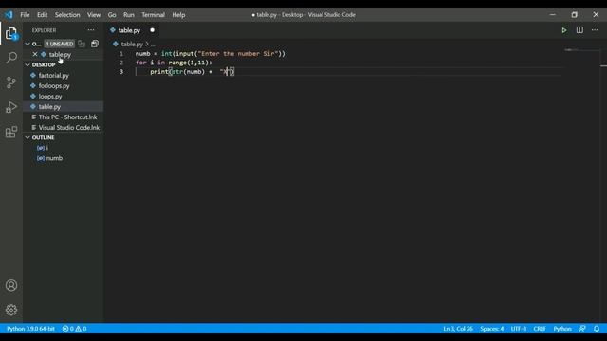Collapse the OUTLINE section
This screenshot has width=607, height=341.
[28, 137]
